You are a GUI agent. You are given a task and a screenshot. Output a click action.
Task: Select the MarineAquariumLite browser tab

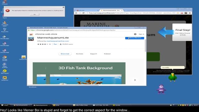click(111, 10)
